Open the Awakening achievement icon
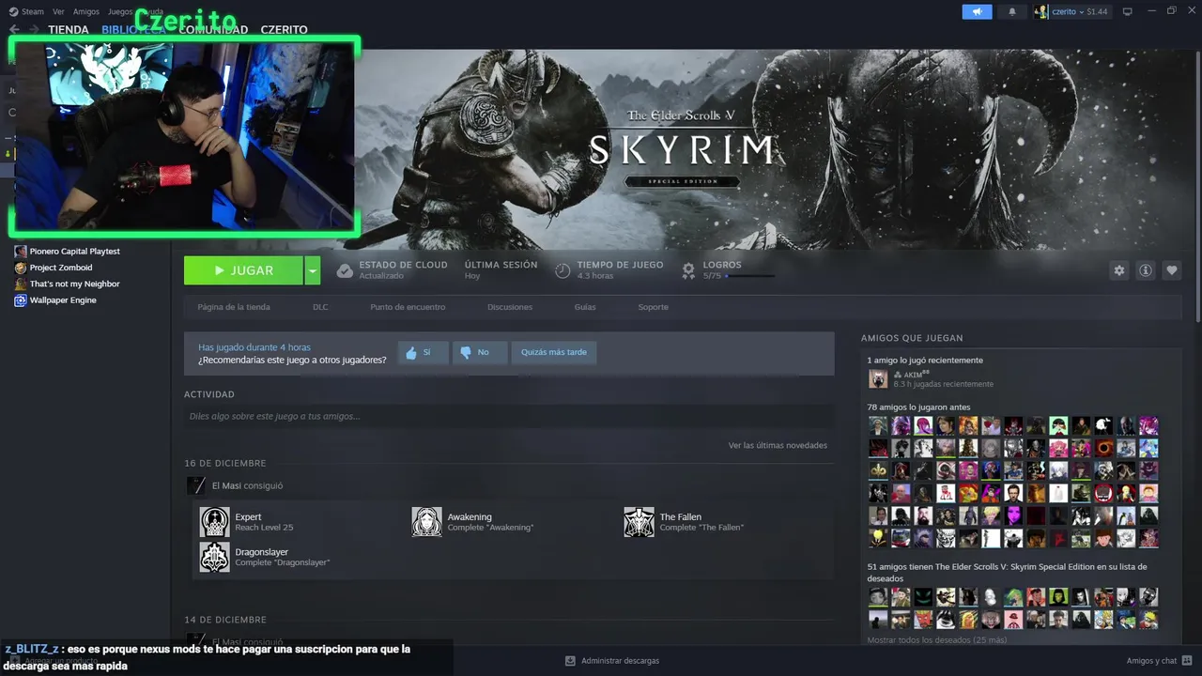The image size is (1202, 676). 426,522
